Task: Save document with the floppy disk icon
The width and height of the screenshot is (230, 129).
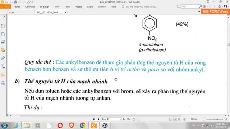Action: click(x=11, y=2)
